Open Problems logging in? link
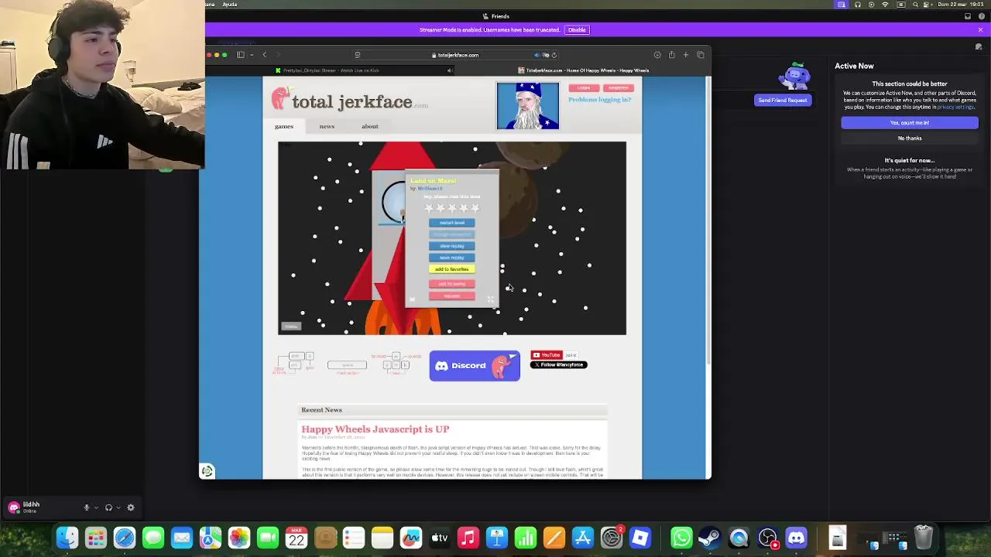991x557 pixels. [x=599, y=100]
